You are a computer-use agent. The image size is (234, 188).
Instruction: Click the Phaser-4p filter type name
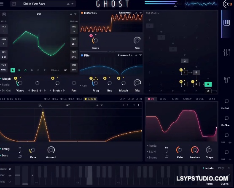(x=125, y=55)
